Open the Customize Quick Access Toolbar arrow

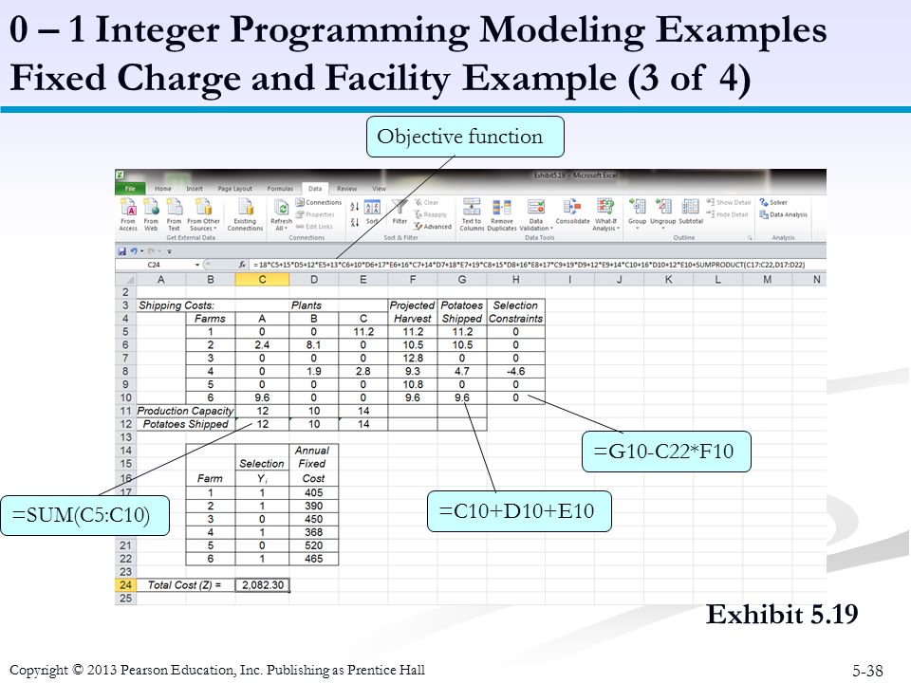tap(170, 251)
